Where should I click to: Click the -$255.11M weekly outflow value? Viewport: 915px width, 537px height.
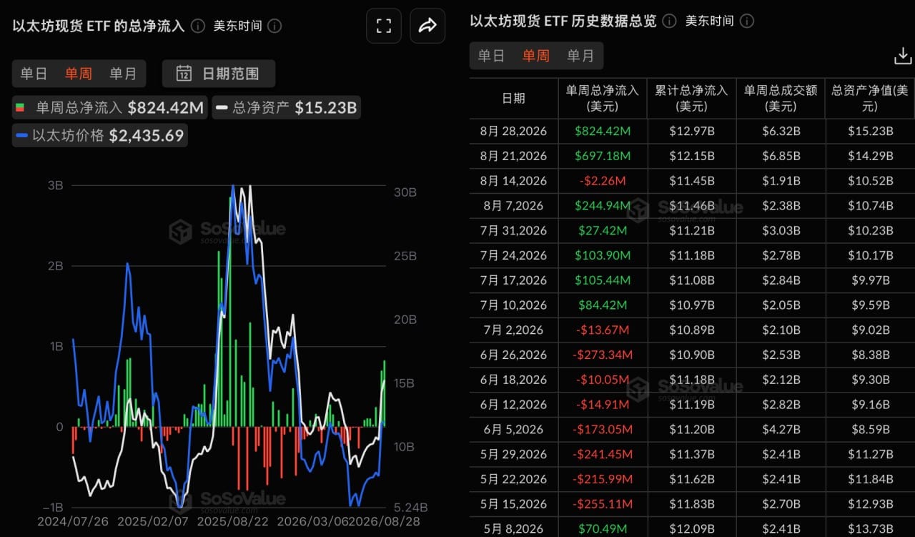coord(603,504)
